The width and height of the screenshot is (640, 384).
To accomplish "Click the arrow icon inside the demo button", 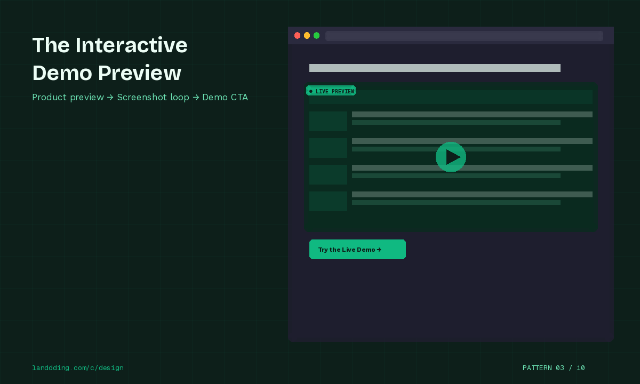I will point(379,250).
